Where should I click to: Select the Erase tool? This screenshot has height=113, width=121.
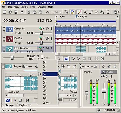click(x=97, y=12)
